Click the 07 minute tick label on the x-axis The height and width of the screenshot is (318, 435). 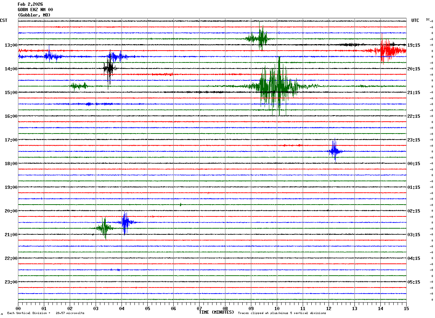coord(199,308)
